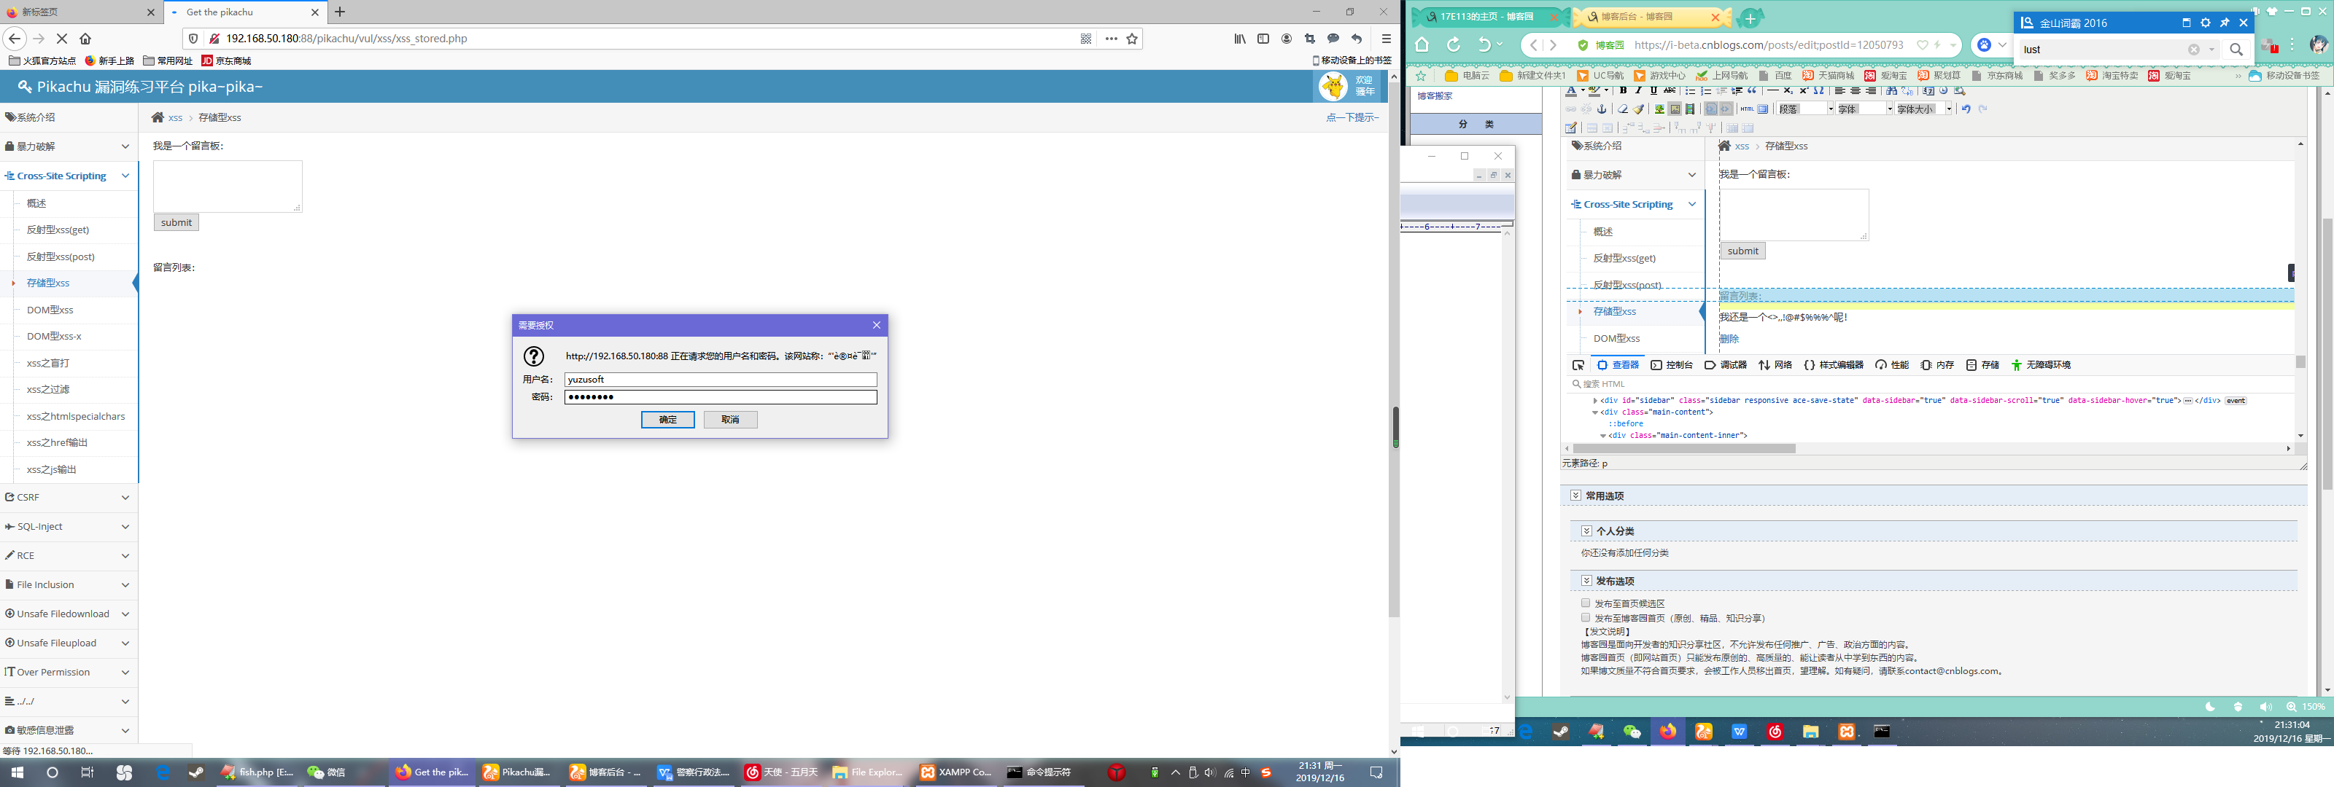Click the 取消 button in auth dialog
This screenshot has height=787, width=2334.
tap(730, 419)
